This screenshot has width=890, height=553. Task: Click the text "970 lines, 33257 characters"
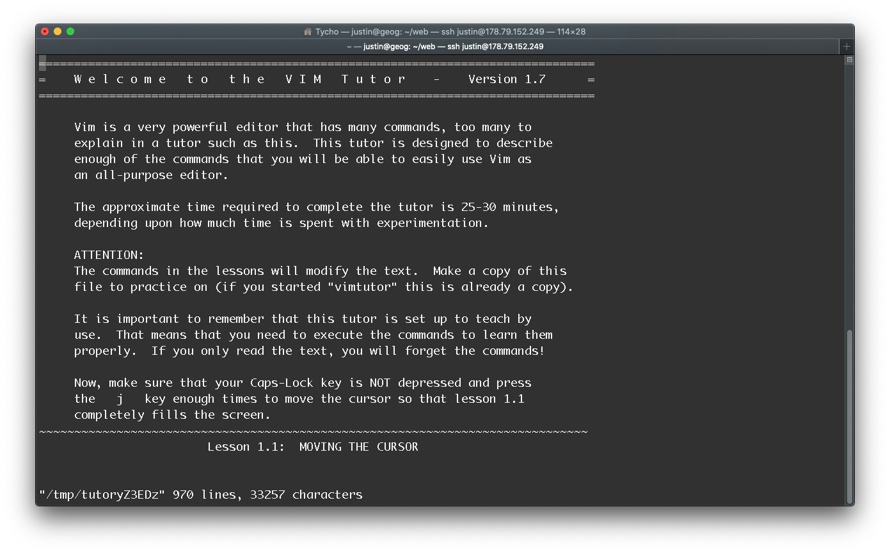[267, 495]
